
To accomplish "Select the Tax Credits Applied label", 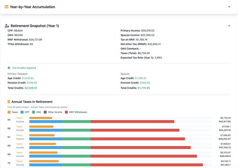I will (x=24, y=68).
